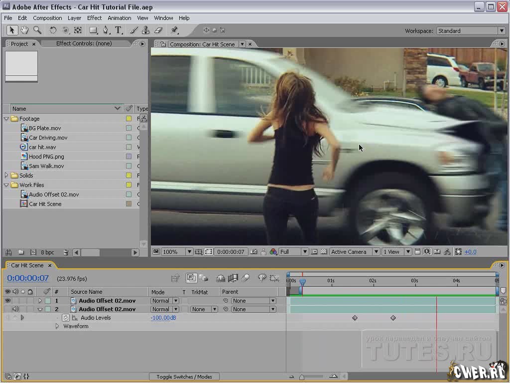Select the Eraser tool
This screenshot has width=510, height=383.
point(159,30)
